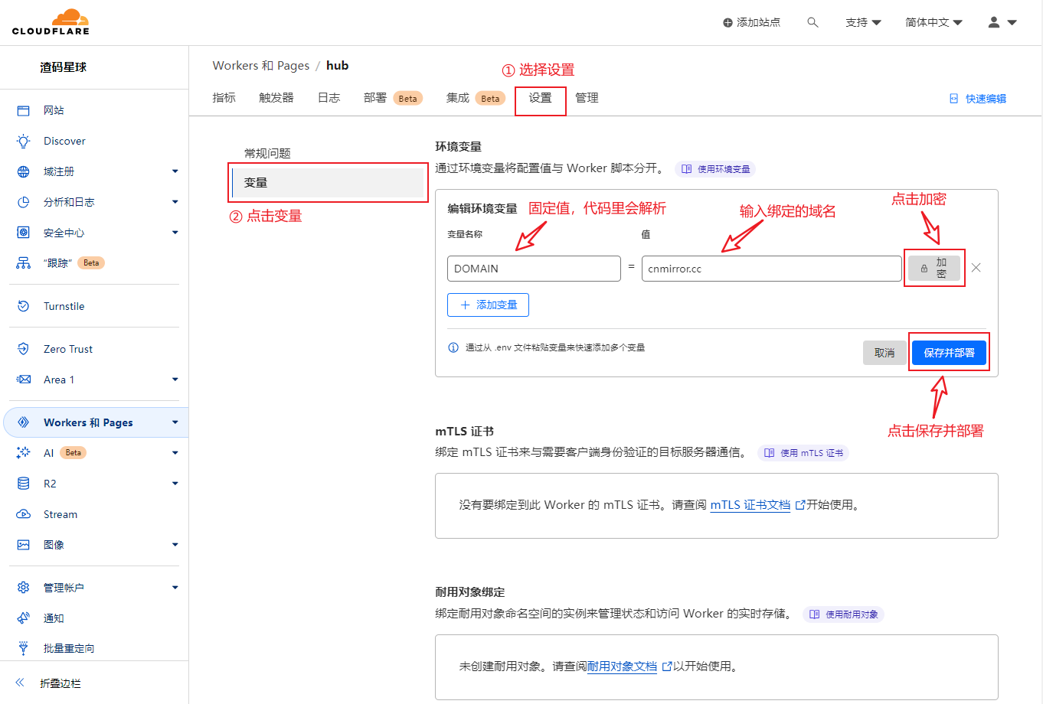Open the 管理 tab

coord(587,98)
